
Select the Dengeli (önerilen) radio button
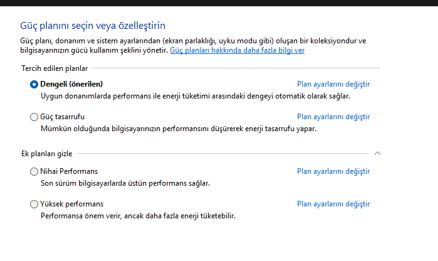(34, 85)
